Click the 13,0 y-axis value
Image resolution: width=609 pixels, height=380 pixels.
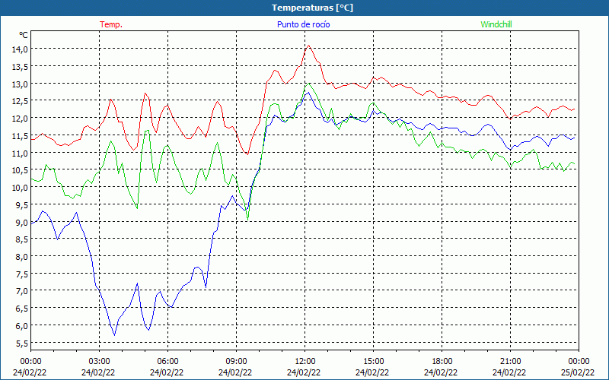tap(20, 84)
